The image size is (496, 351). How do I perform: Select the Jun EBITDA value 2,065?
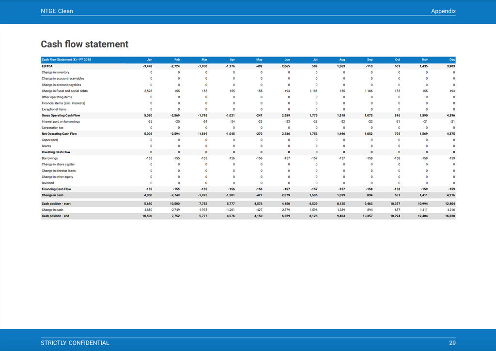click(x=286, y=66)
